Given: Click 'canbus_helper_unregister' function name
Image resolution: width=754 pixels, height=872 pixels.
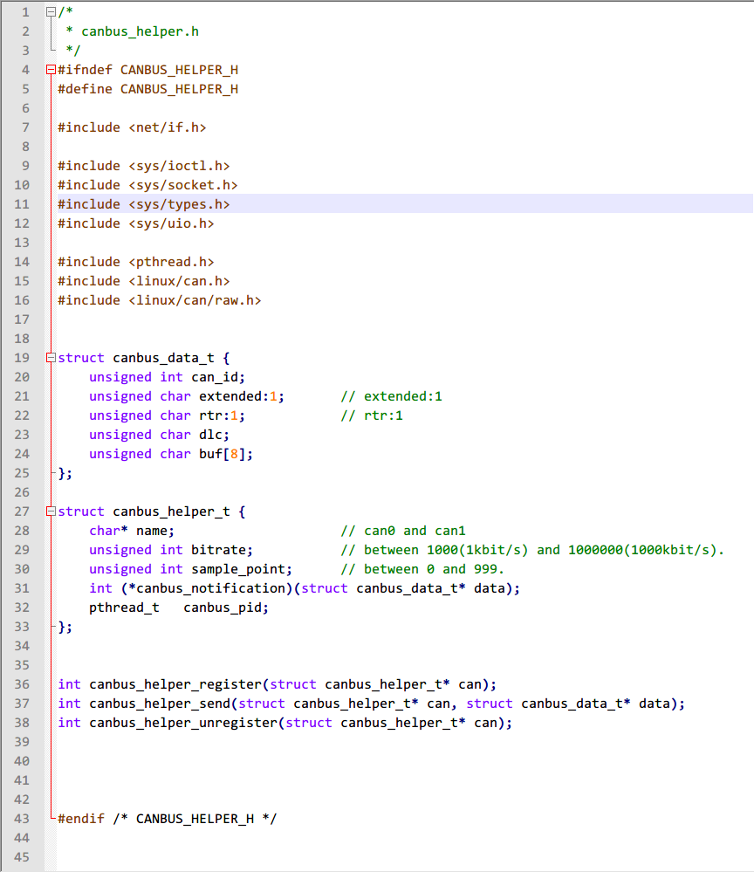Looking at the screenshot, I should pyautogui.click(x=183, y=723).
